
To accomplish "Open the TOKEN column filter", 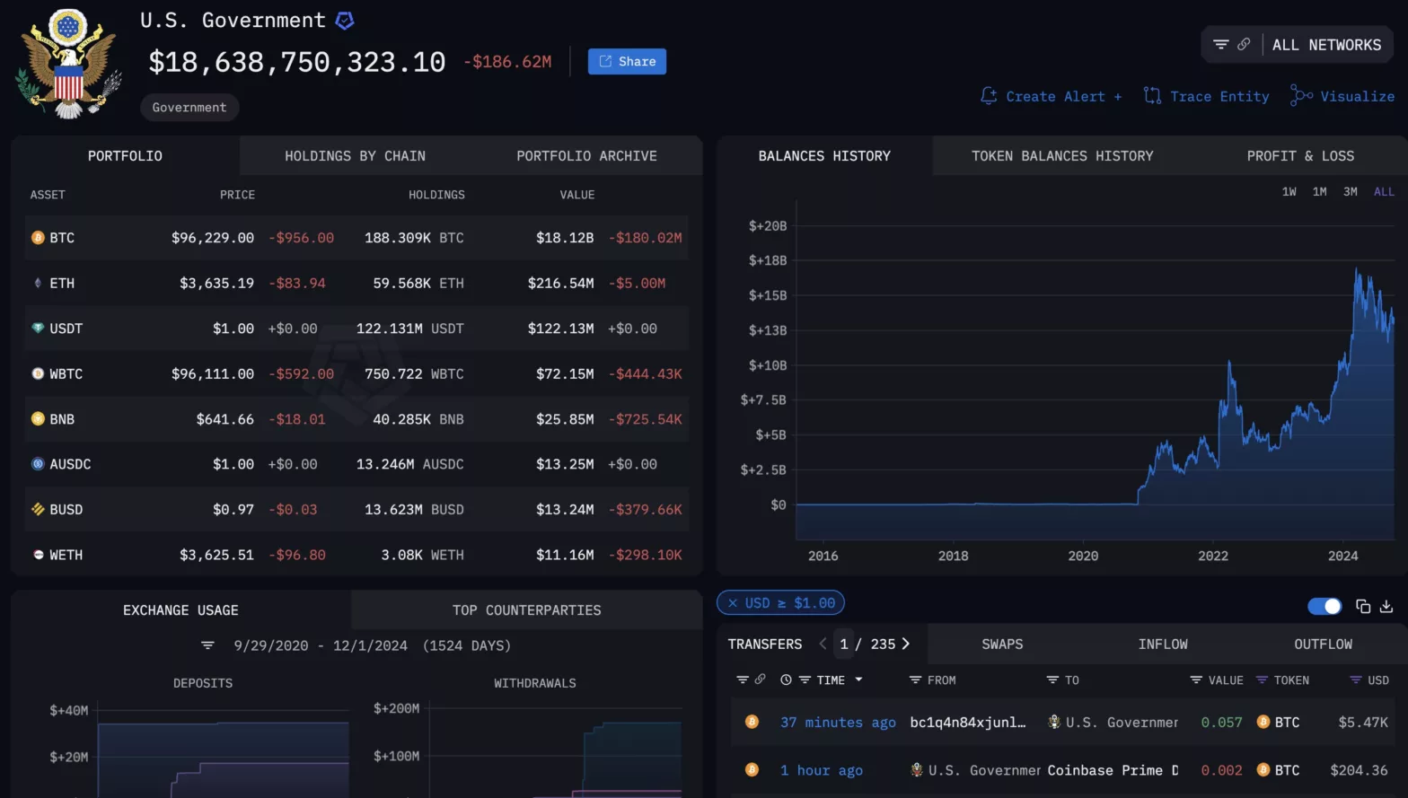I will pyautogui.click(x=1262, y=680).
